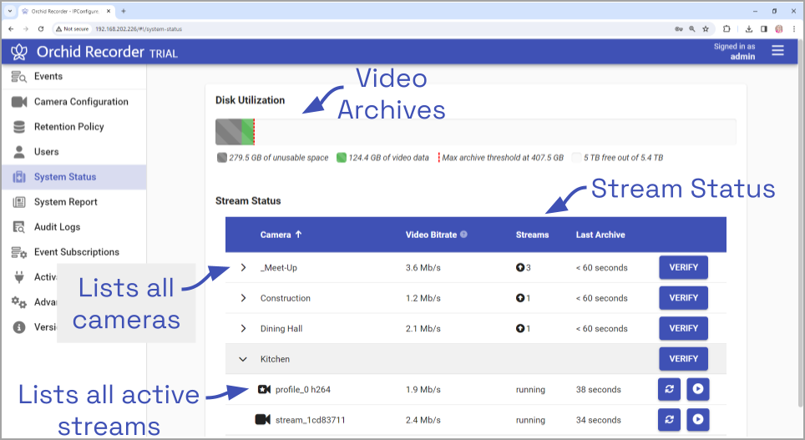
Task: Open the hamburger menu in header
Action: (777, 51)
